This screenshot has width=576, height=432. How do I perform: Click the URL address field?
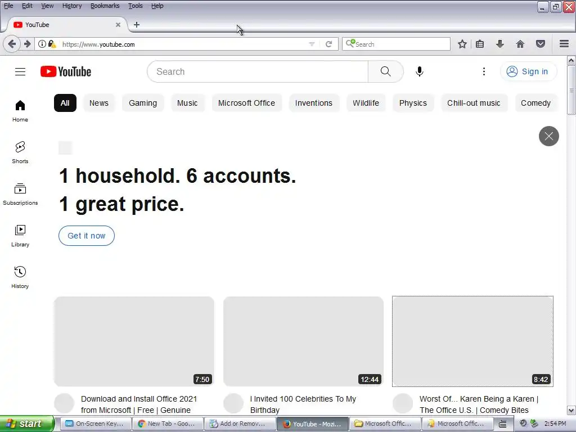(x=184, y=44)
